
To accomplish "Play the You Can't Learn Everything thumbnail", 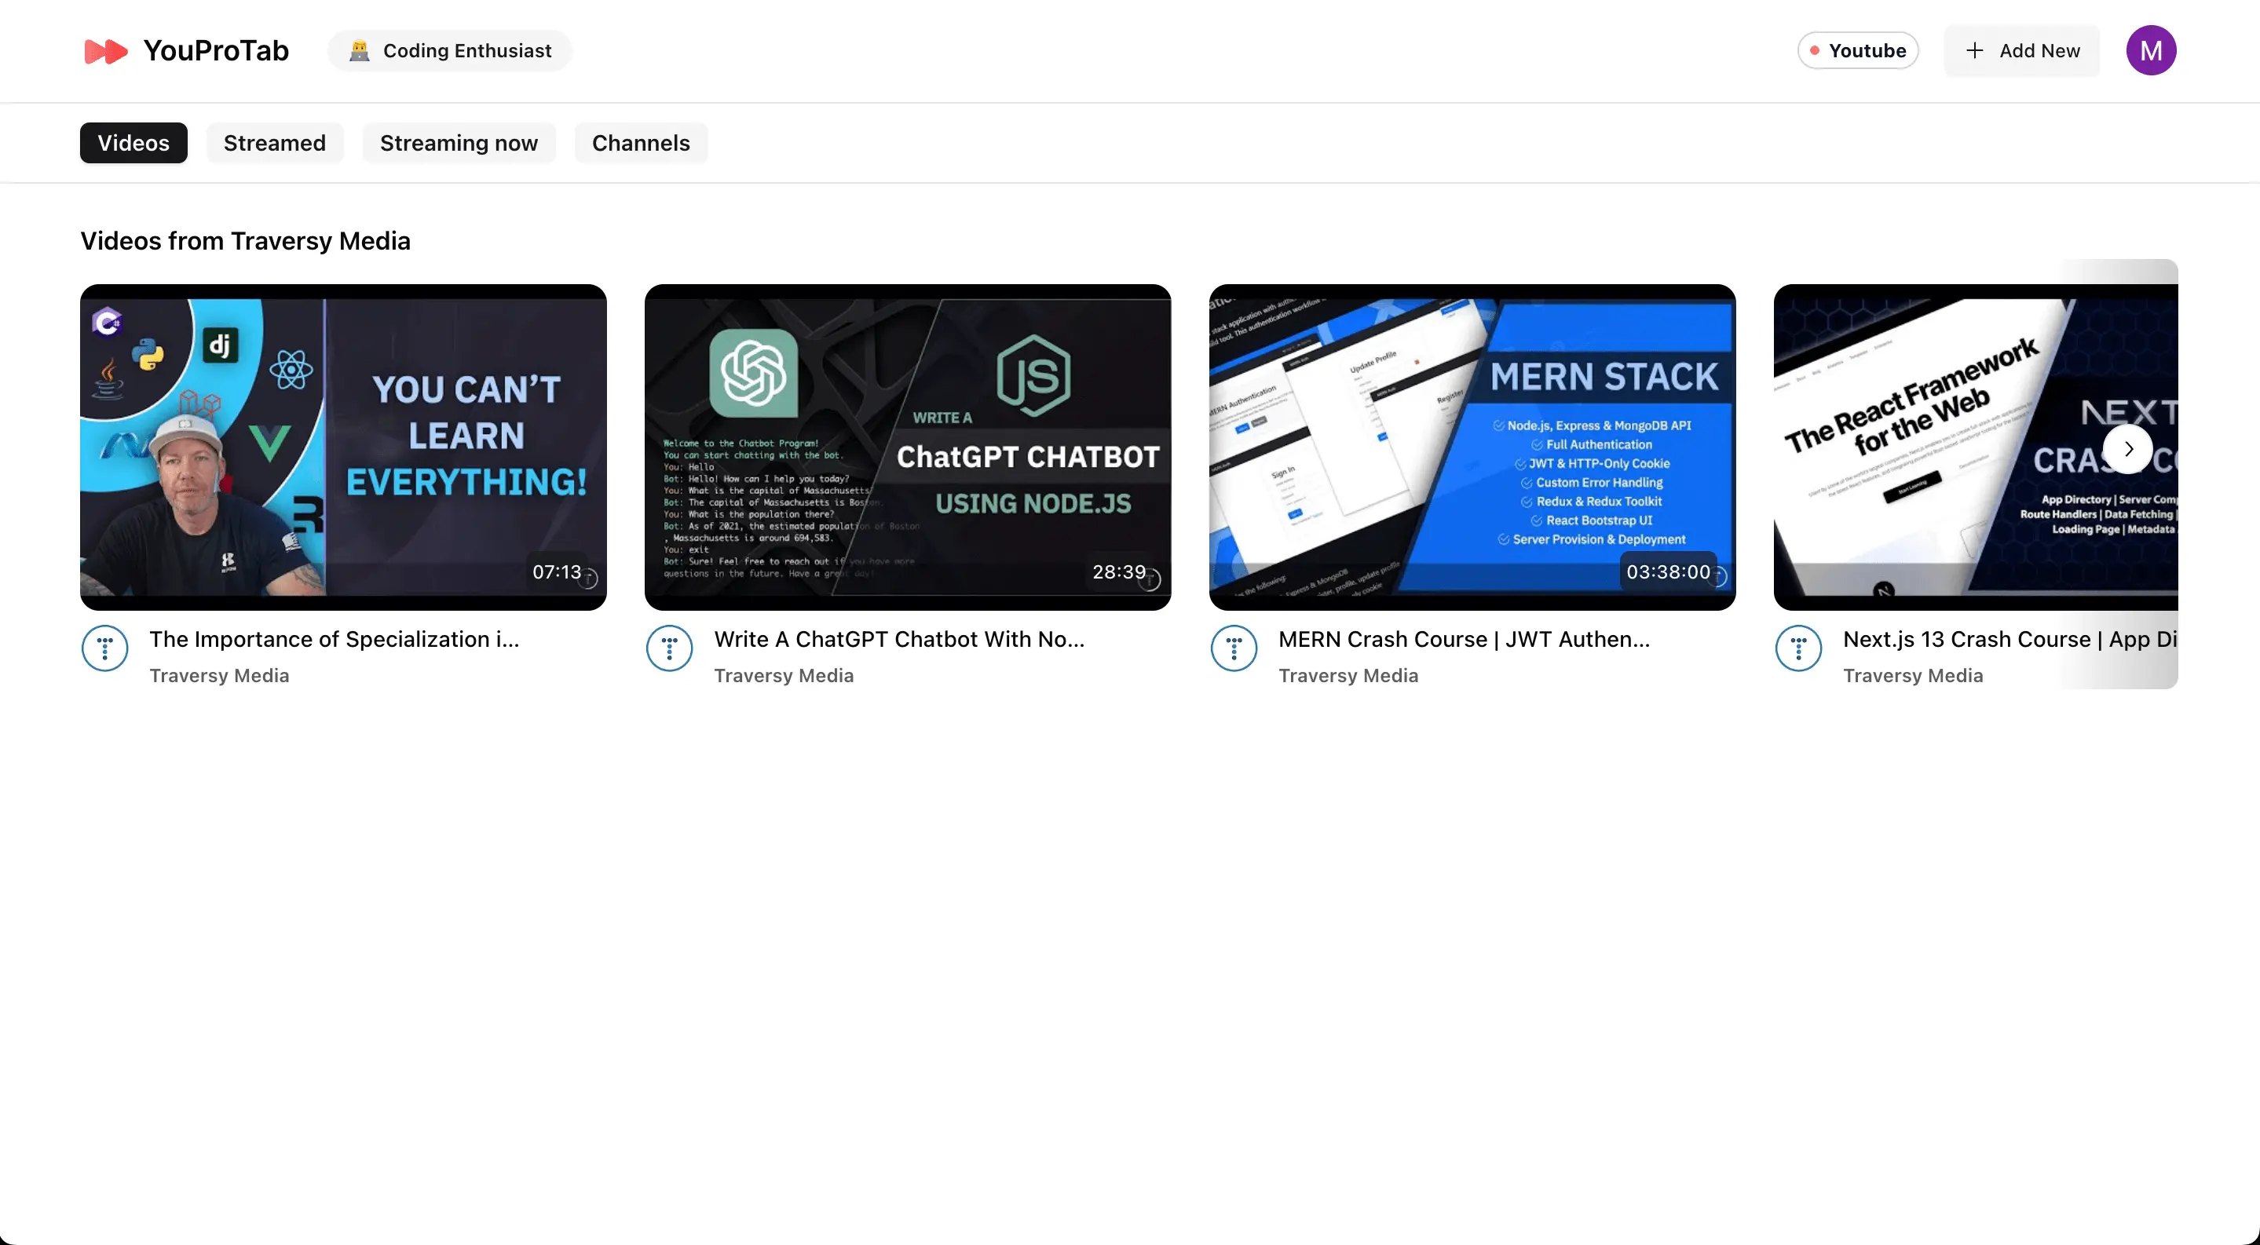I will click(343, 447).
